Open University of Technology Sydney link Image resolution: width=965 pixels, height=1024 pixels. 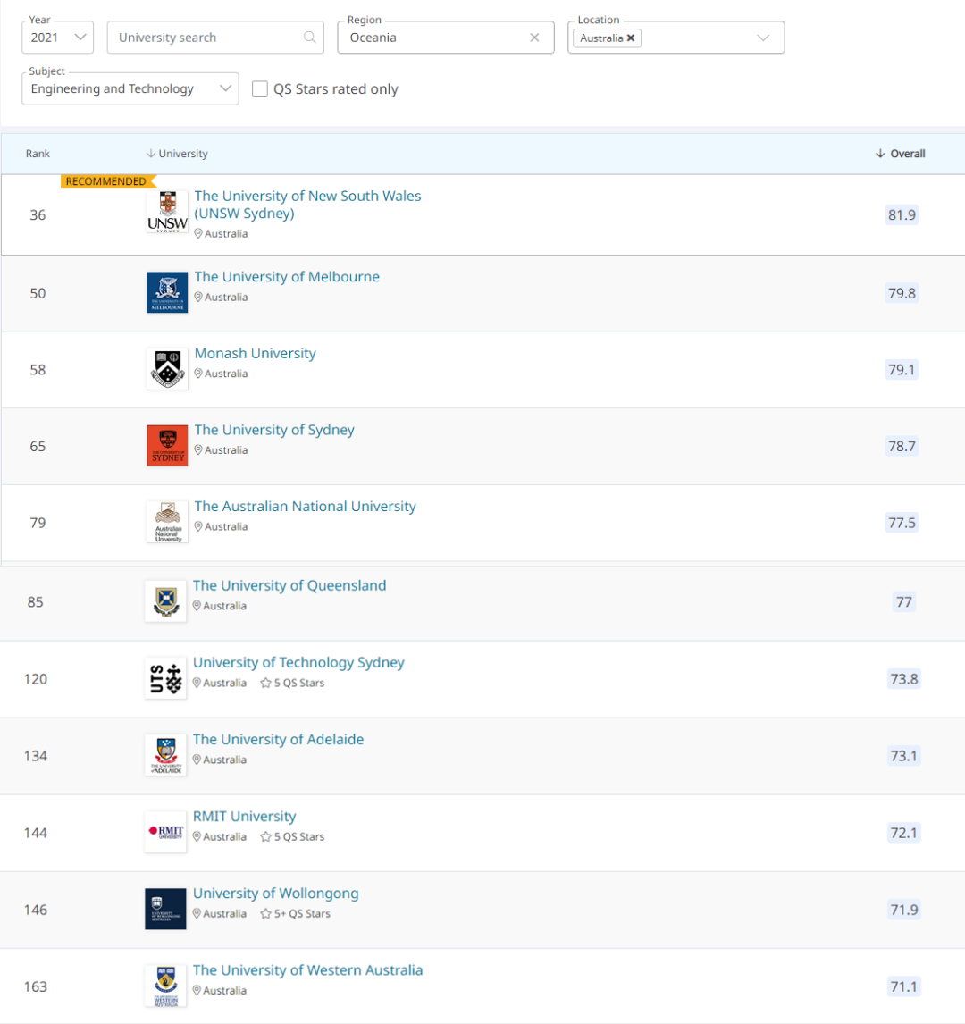298,662
